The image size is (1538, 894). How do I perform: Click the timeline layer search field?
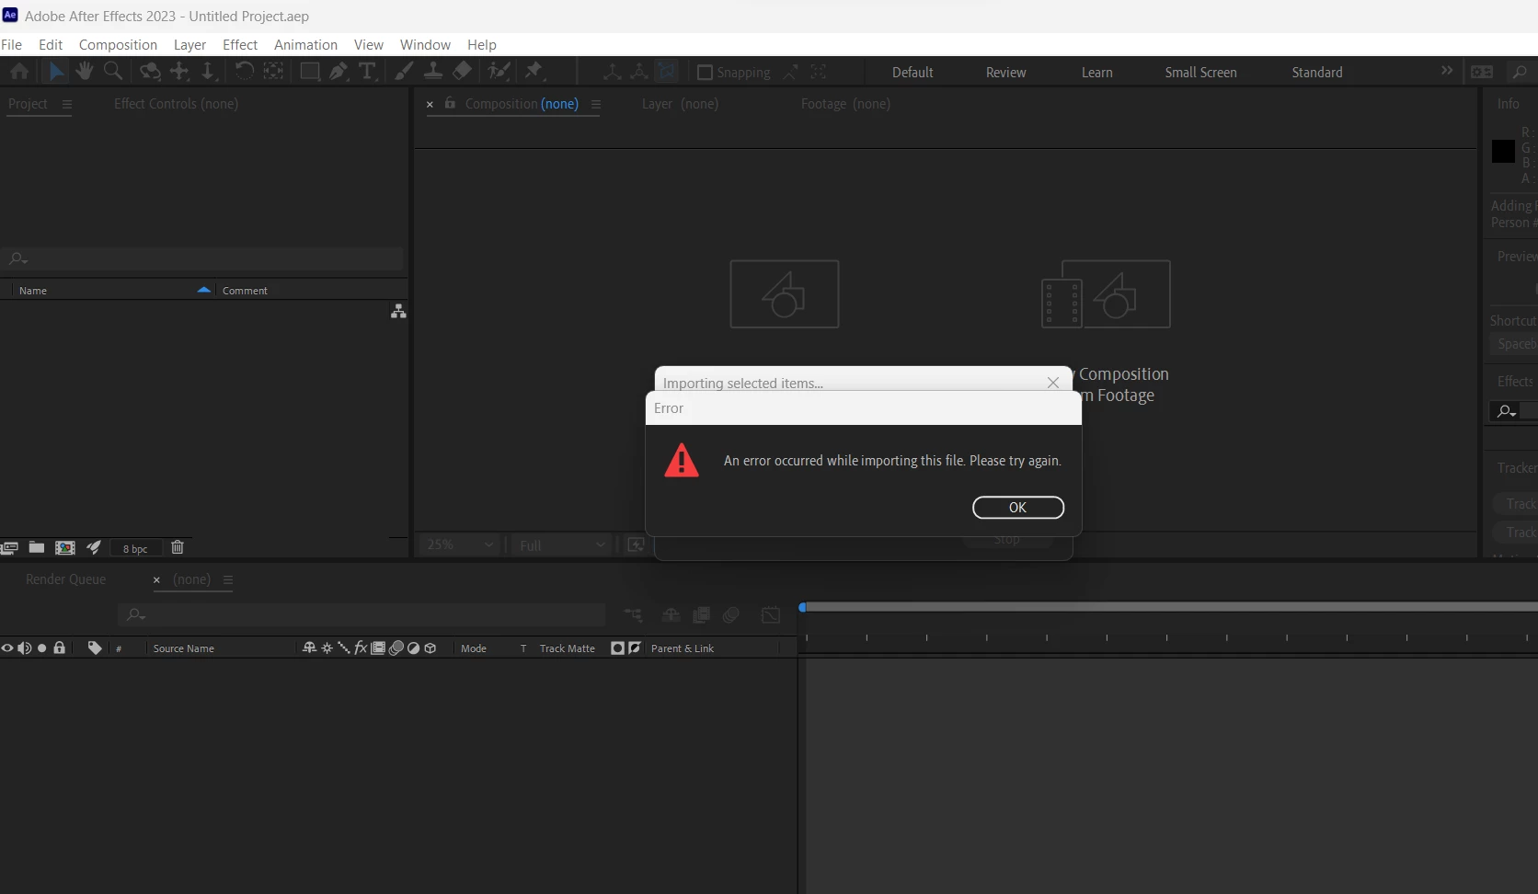pyautogui.click(x=362, y=614)
